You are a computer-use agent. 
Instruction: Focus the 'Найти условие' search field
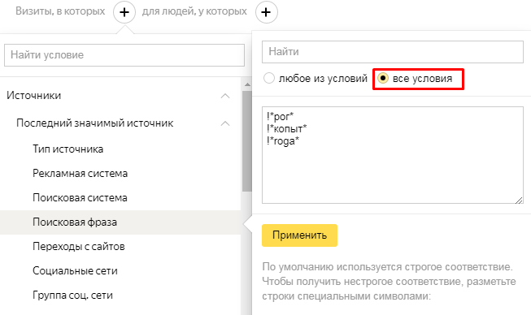[124, 54]
